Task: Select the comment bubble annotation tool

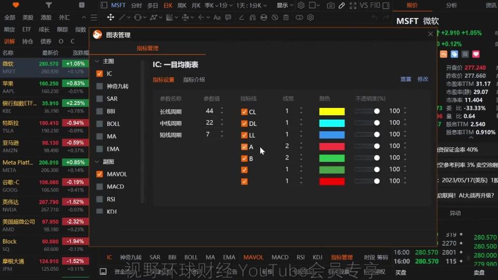Action: click(x=228, y=18)
